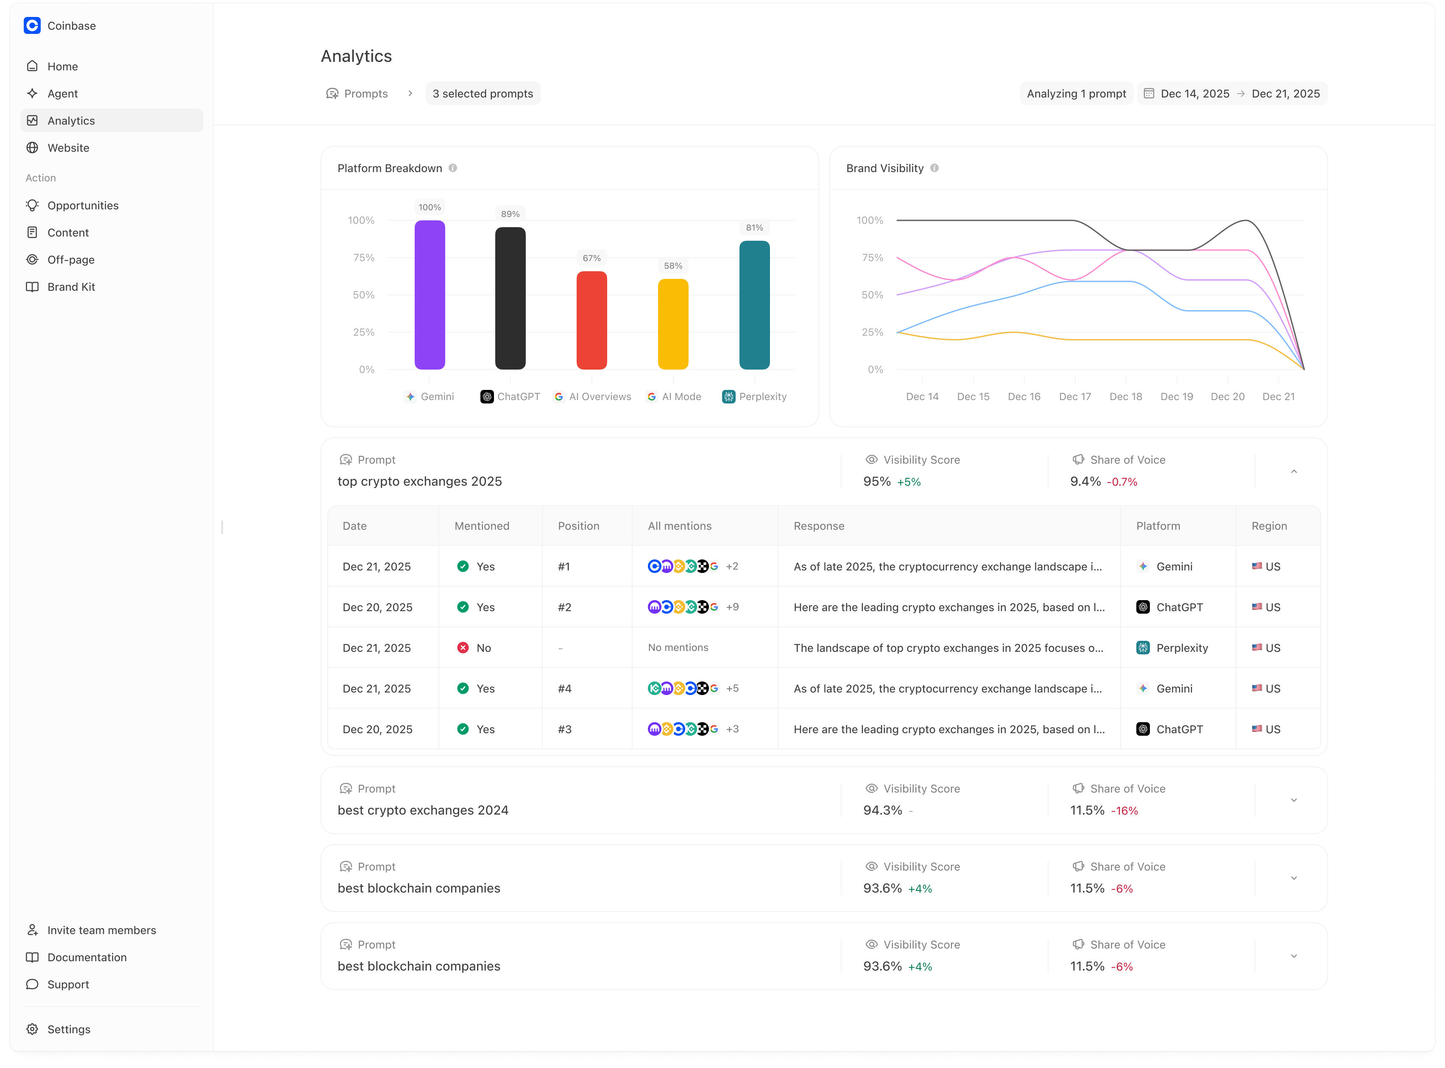The width and height of the screenshot is (1445, 1068).
Task: Collapse the top crypto exchanges 2025 card
Action: [x=1294, y=471]
